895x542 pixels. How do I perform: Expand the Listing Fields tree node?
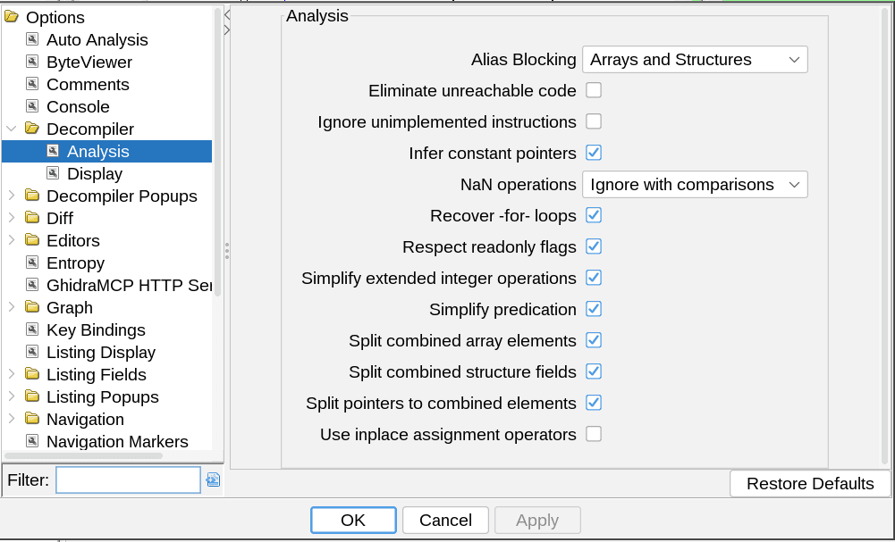(11, 374)
